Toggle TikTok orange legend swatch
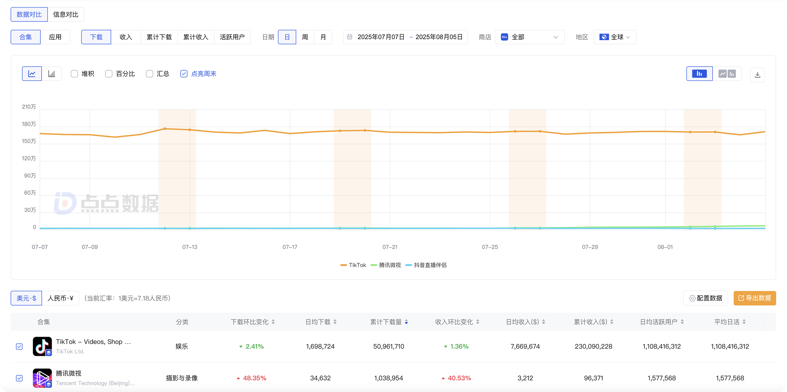 coord(343,265)
